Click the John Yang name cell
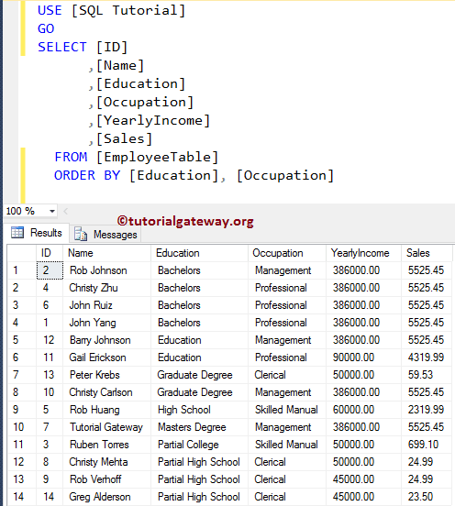Image resolution: width=455 pixels, height=506 pixels. [107, 323]
